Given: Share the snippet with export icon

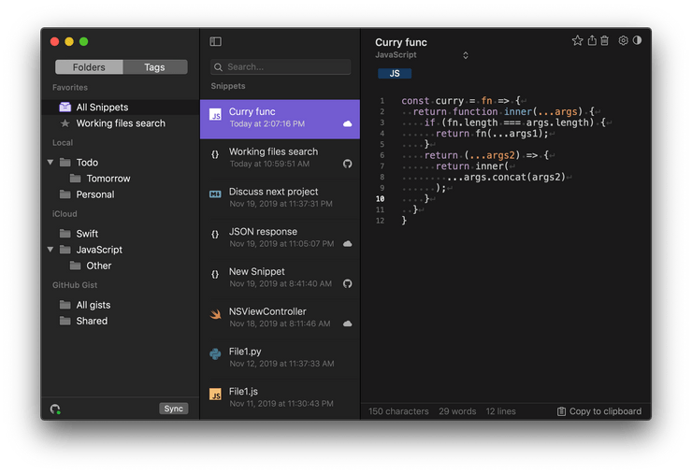Looking at the screenshot, I should 592,40.
